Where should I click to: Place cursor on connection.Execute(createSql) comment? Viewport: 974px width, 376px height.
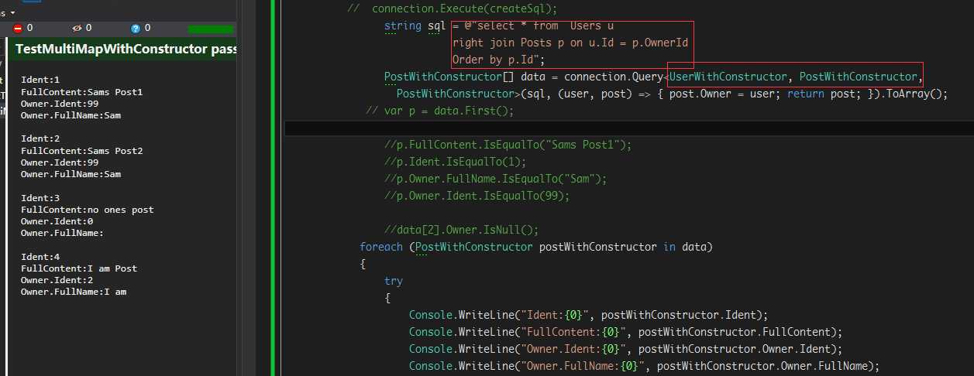click(453, 9)
